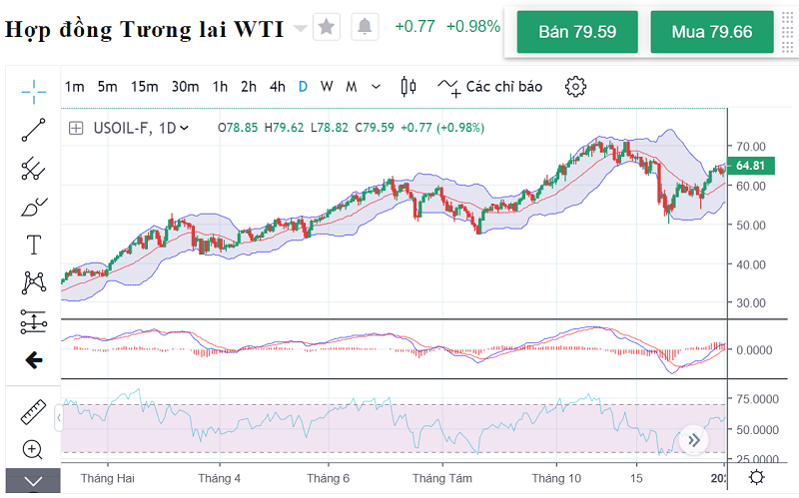Click the Bán 79.59 sell button
Screen dimensions: 799x498
coord(576,32)
